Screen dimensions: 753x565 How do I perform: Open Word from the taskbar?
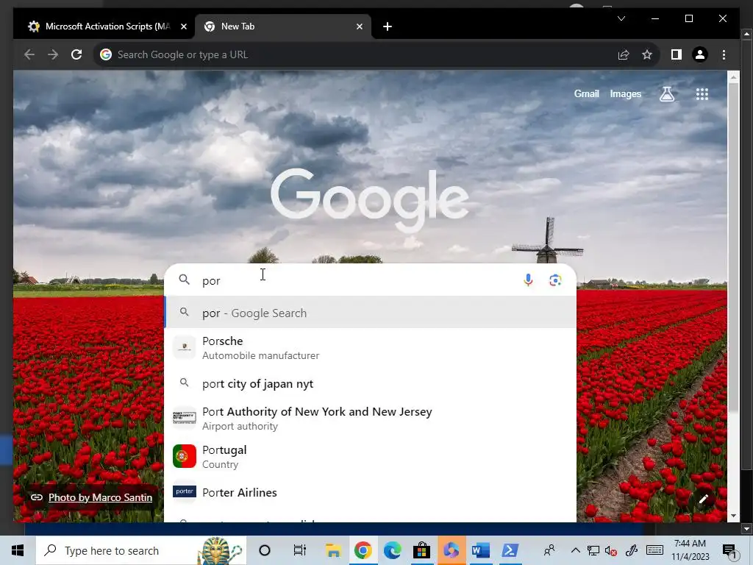click(x=480, y=550)
